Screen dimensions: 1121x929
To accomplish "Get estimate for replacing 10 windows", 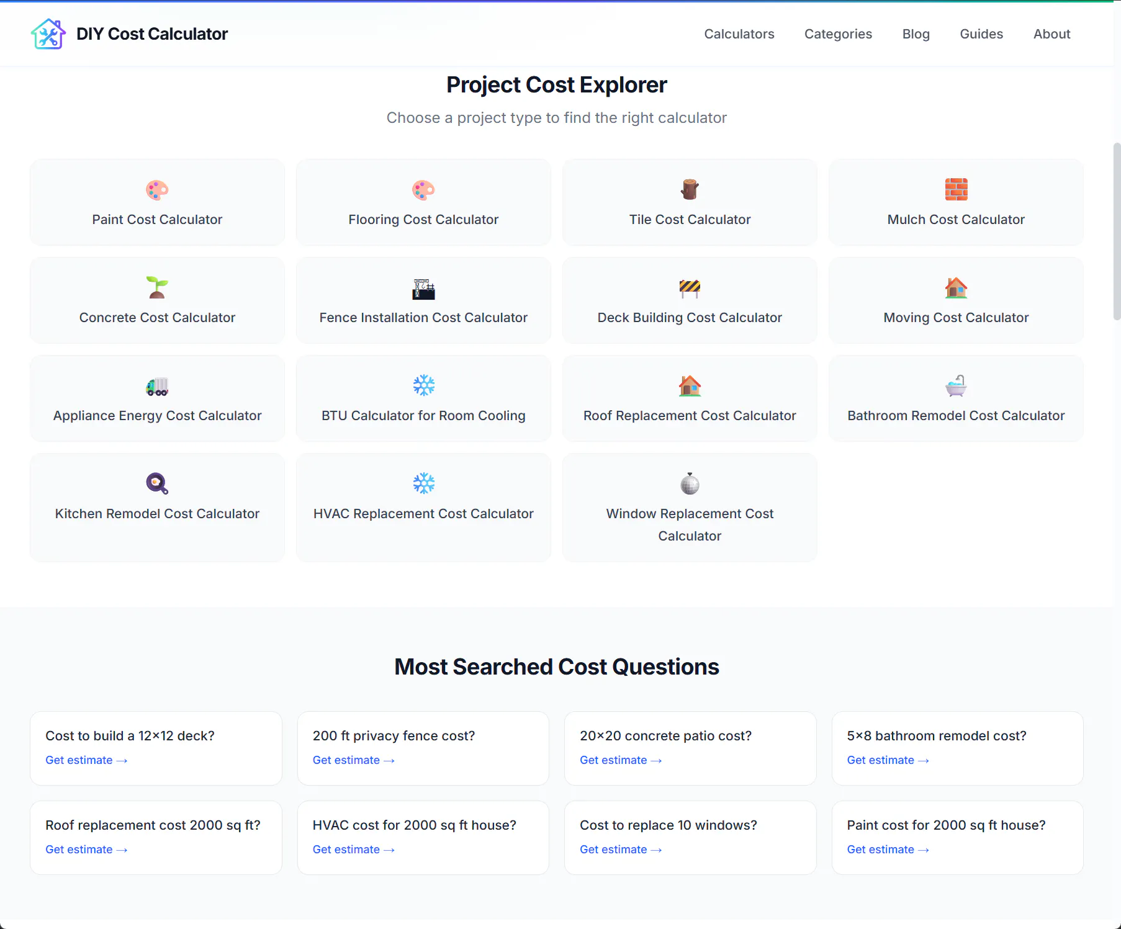I will pos(621,850).
